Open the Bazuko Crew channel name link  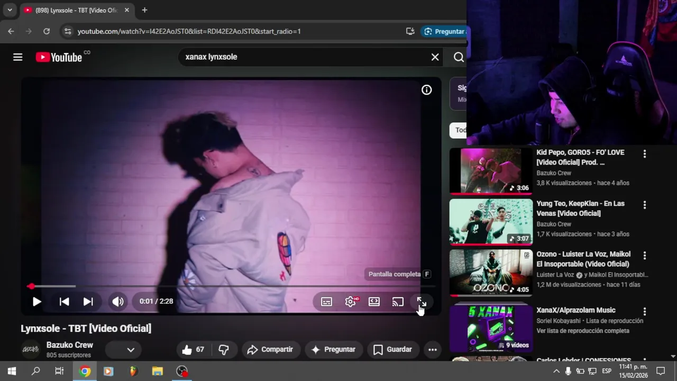pyautogui.click(x=70, y=345)
